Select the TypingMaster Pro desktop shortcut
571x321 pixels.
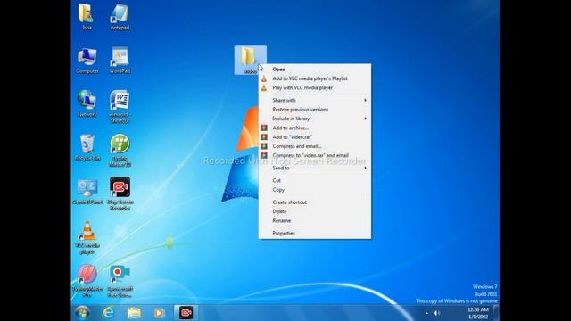pyautogui.click(x=87, y=281)
